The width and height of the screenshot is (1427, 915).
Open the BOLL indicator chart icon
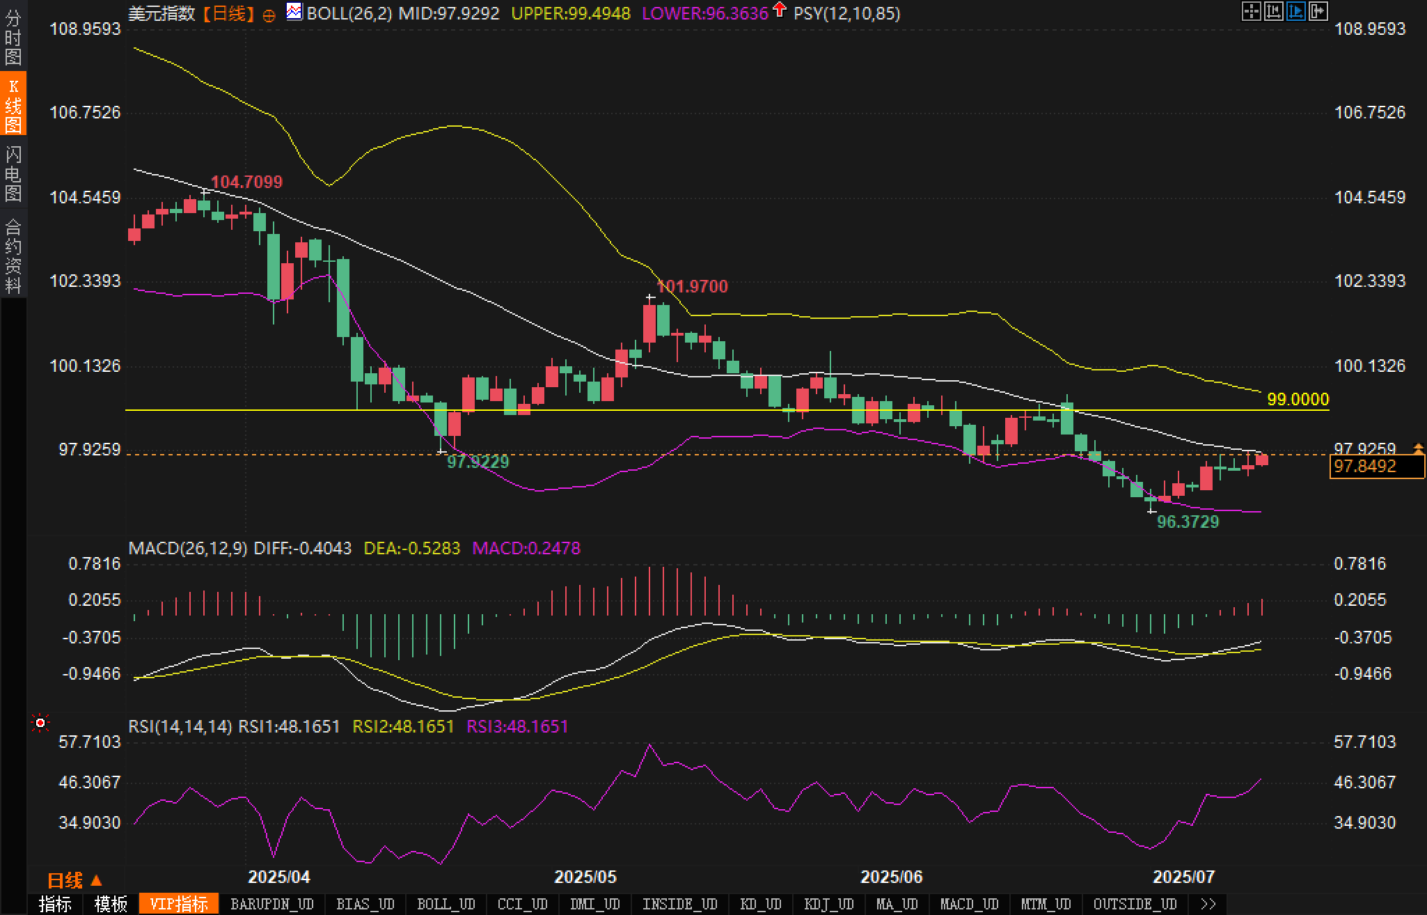[294, 12]
